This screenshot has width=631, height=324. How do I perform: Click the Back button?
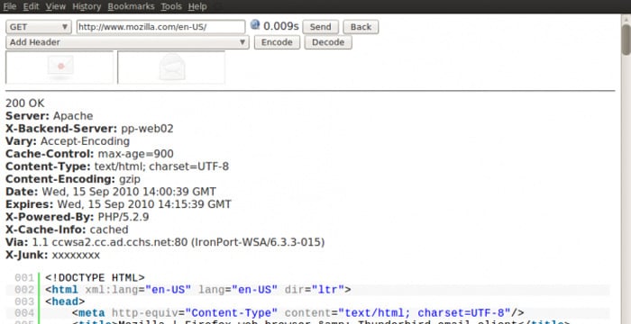(x=361, y=27)
